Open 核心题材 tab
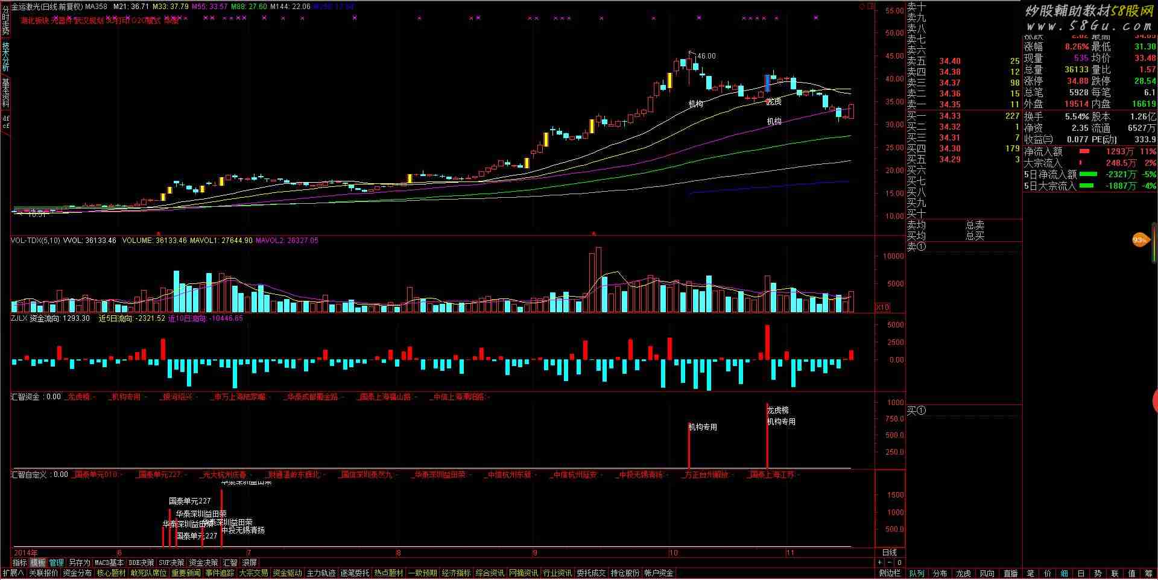Viewport: 1158px width, 580px height. 111,573
